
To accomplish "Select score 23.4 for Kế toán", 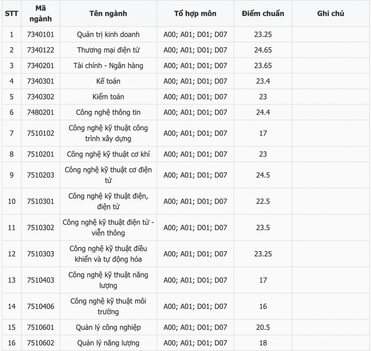I will (x=263, y=81).
